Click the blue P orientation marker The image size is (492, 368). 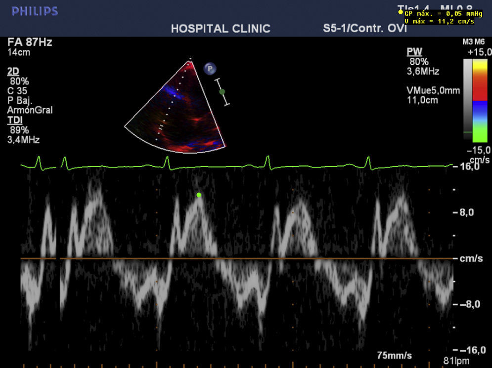click(x=210, y=69)
